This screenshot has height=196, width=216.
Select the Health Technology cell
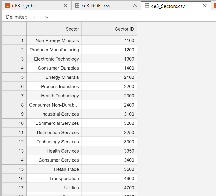[x=54, y=96]
